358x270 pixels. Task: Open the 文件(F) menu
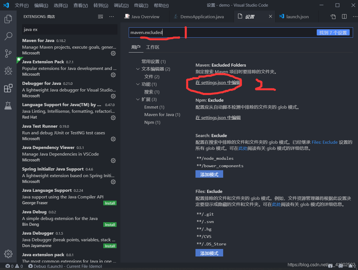[x=22, y=5]
